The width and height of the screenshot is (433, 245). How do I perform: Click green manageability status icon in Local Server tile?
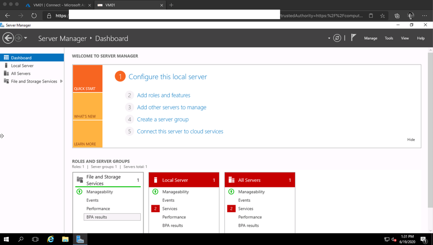click(155, 191)
